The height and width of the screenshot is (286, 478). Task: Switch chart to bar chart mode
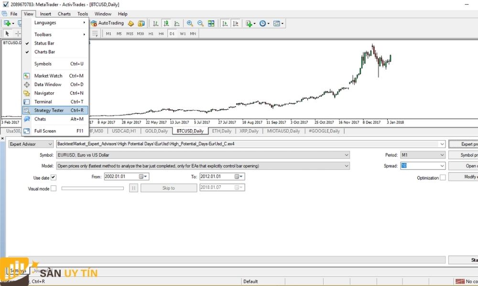[155, 23]
